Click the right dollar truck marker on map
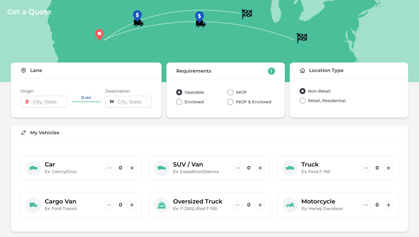The width and height of the screenshot is (419, 237). (x=200, y=19)
